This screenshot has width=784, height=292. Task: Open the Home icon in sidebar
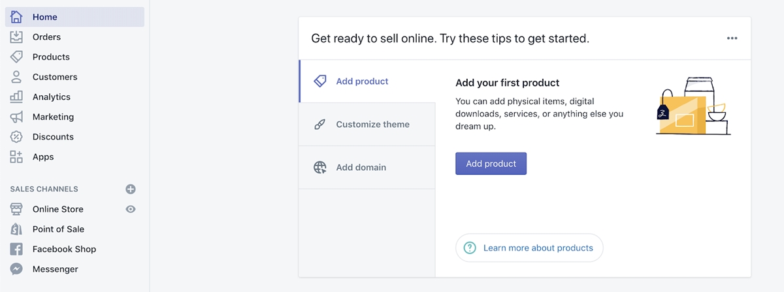[x=16, y=17]
